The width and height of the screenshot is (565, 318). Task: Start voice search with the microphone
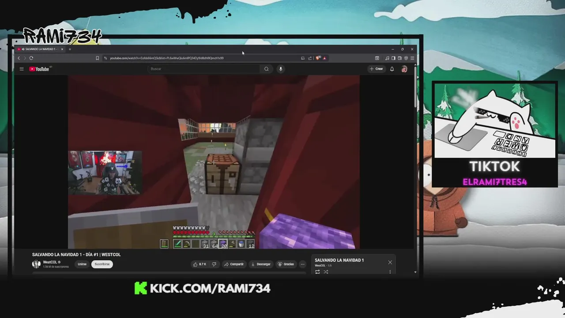click(280, 69)
